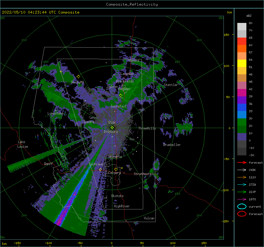Click the red forecast ellipse icon
This screenshot has width=264, height=247.
pos(242,214)
